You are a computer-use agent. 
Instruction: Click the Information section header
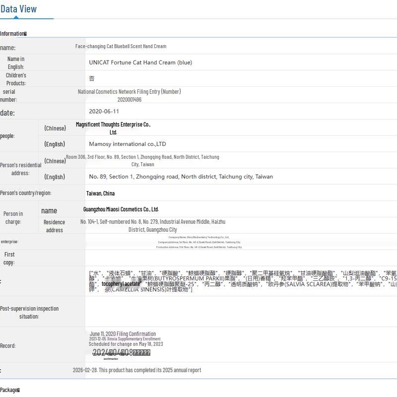tap(13, 34)
